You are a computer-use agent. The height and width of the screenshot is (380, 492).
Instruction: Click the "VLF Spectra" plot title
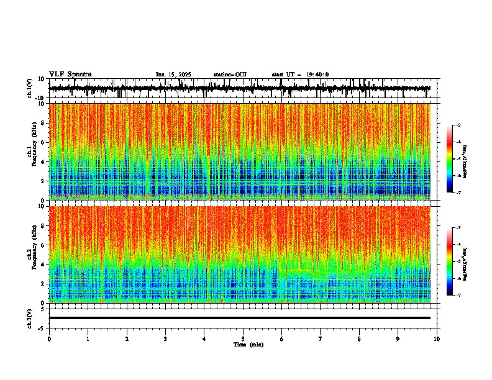[70, 75]
